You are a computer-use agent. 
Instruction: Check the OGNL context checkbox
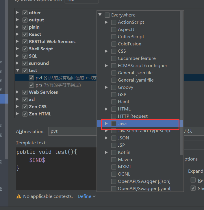click(114, 174)
